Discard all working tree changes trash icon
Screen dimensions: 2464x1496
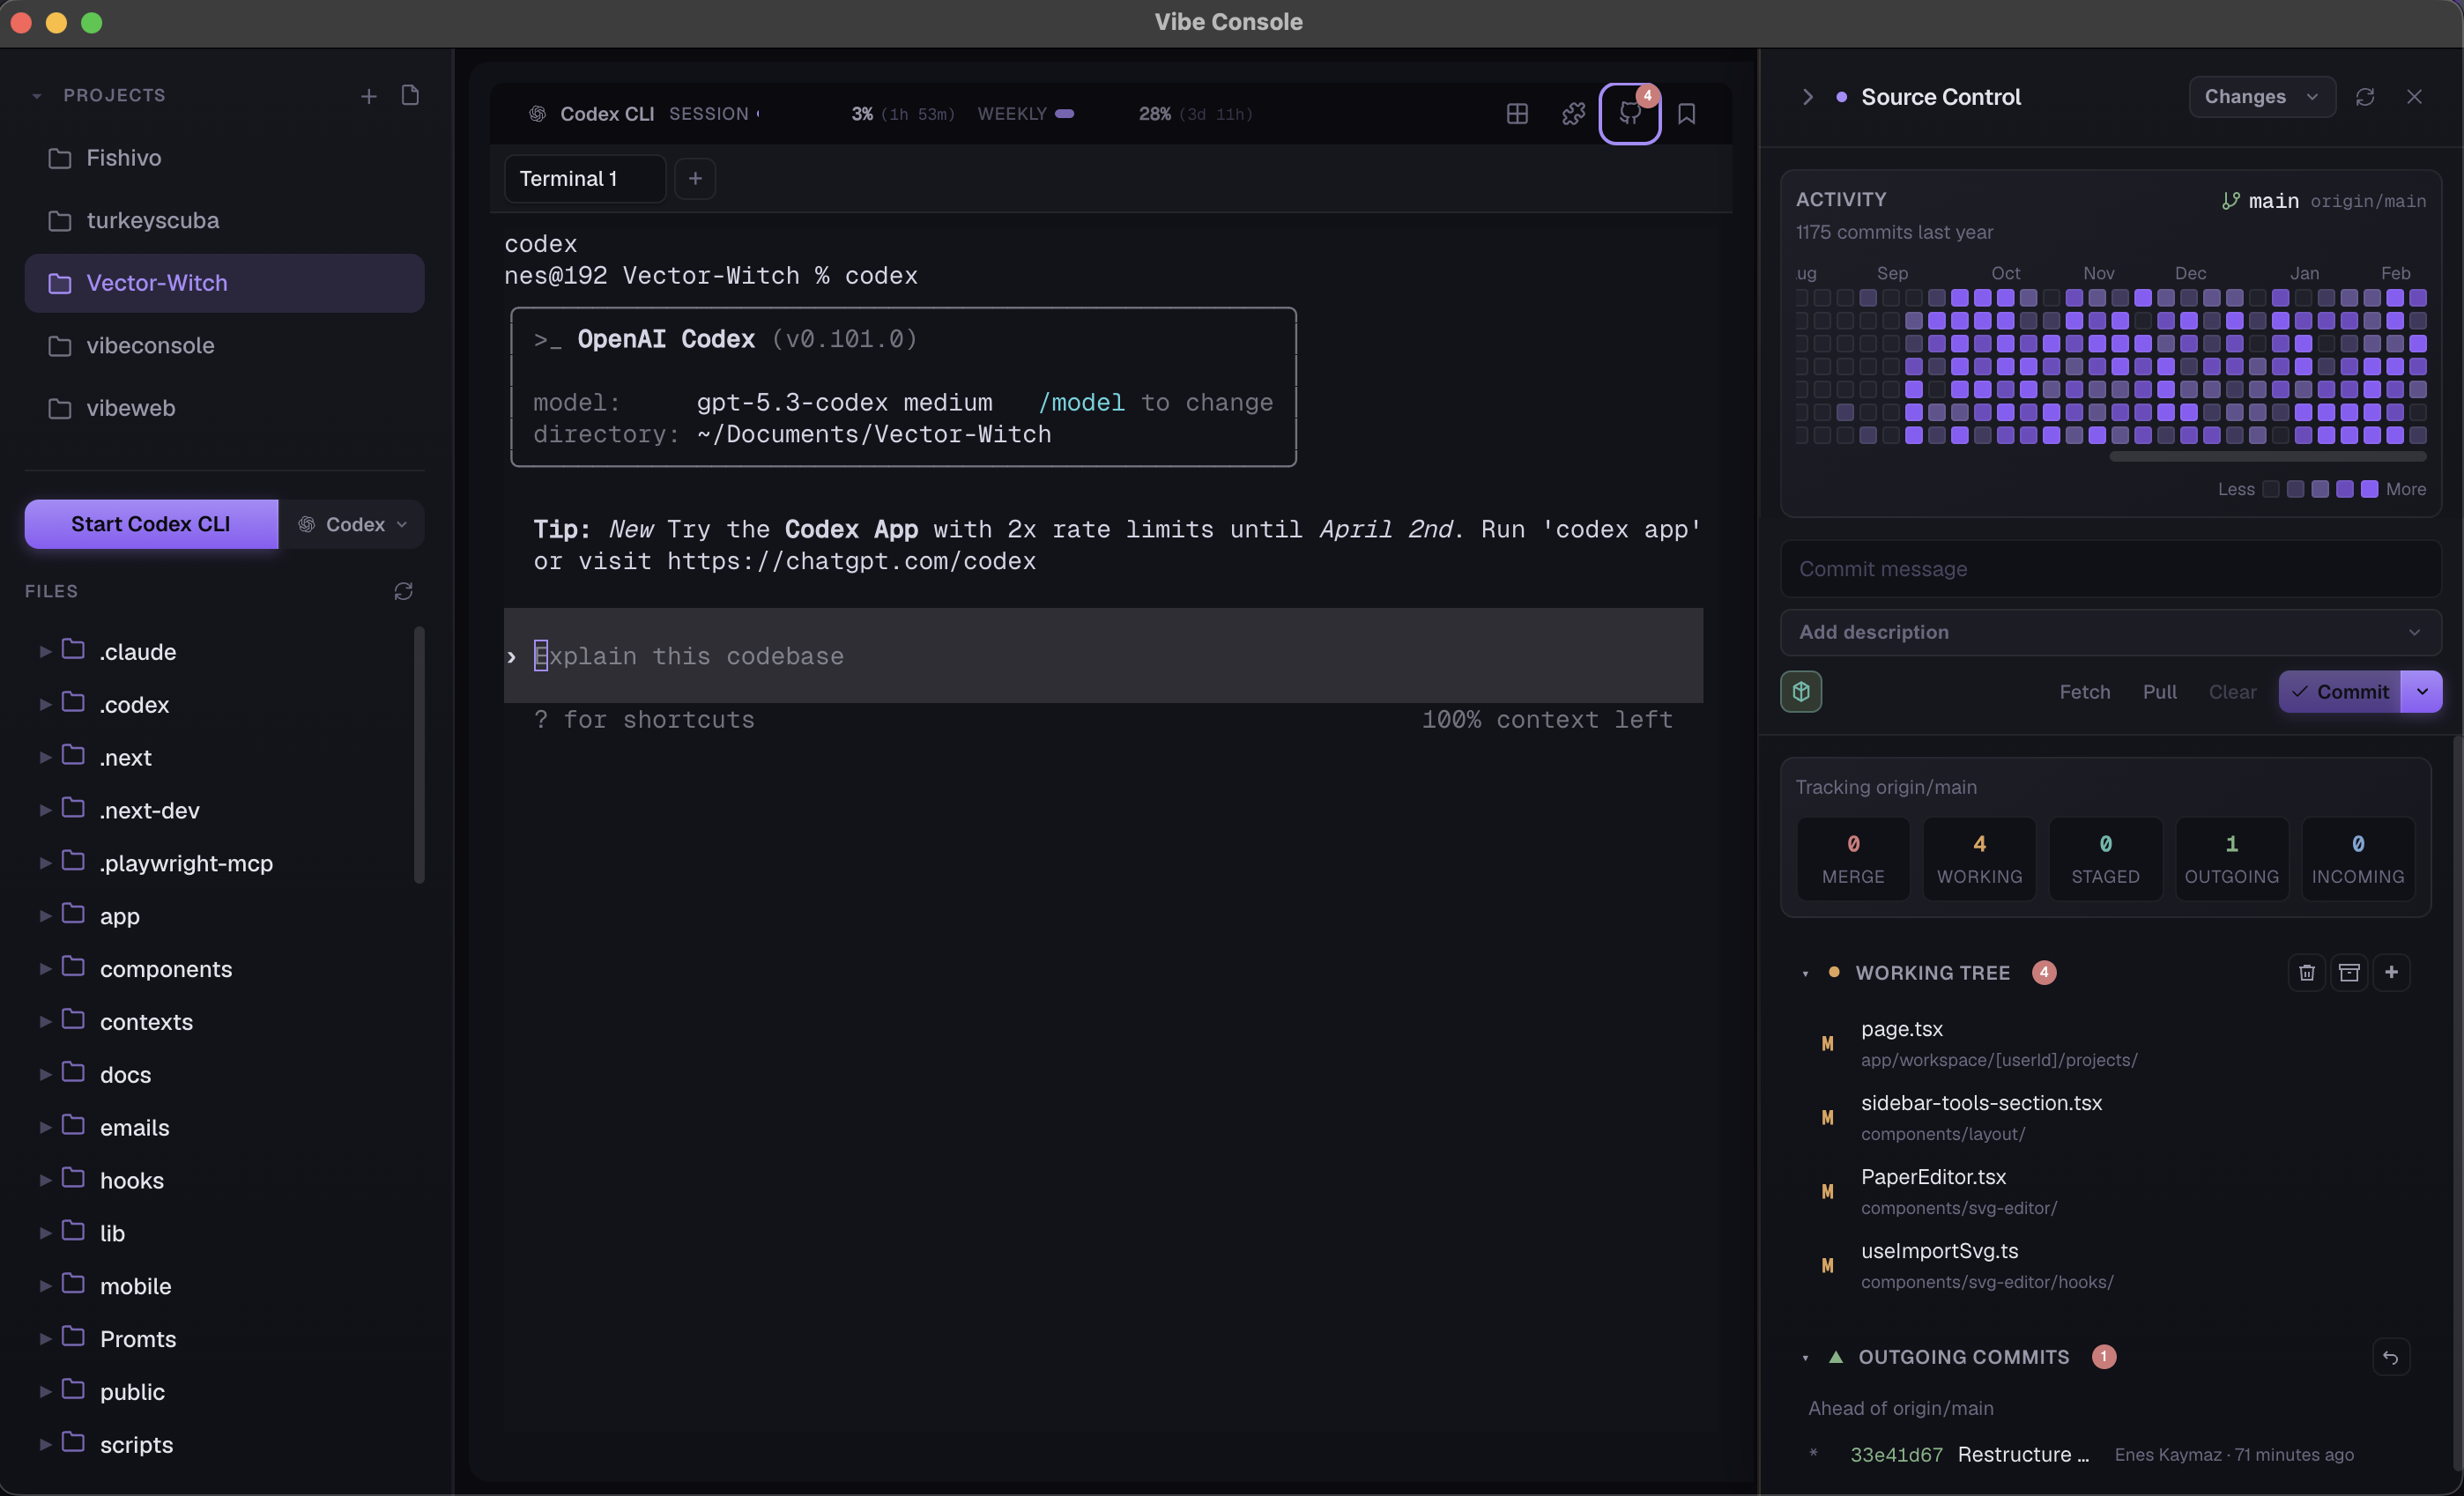click(2306, 972)
